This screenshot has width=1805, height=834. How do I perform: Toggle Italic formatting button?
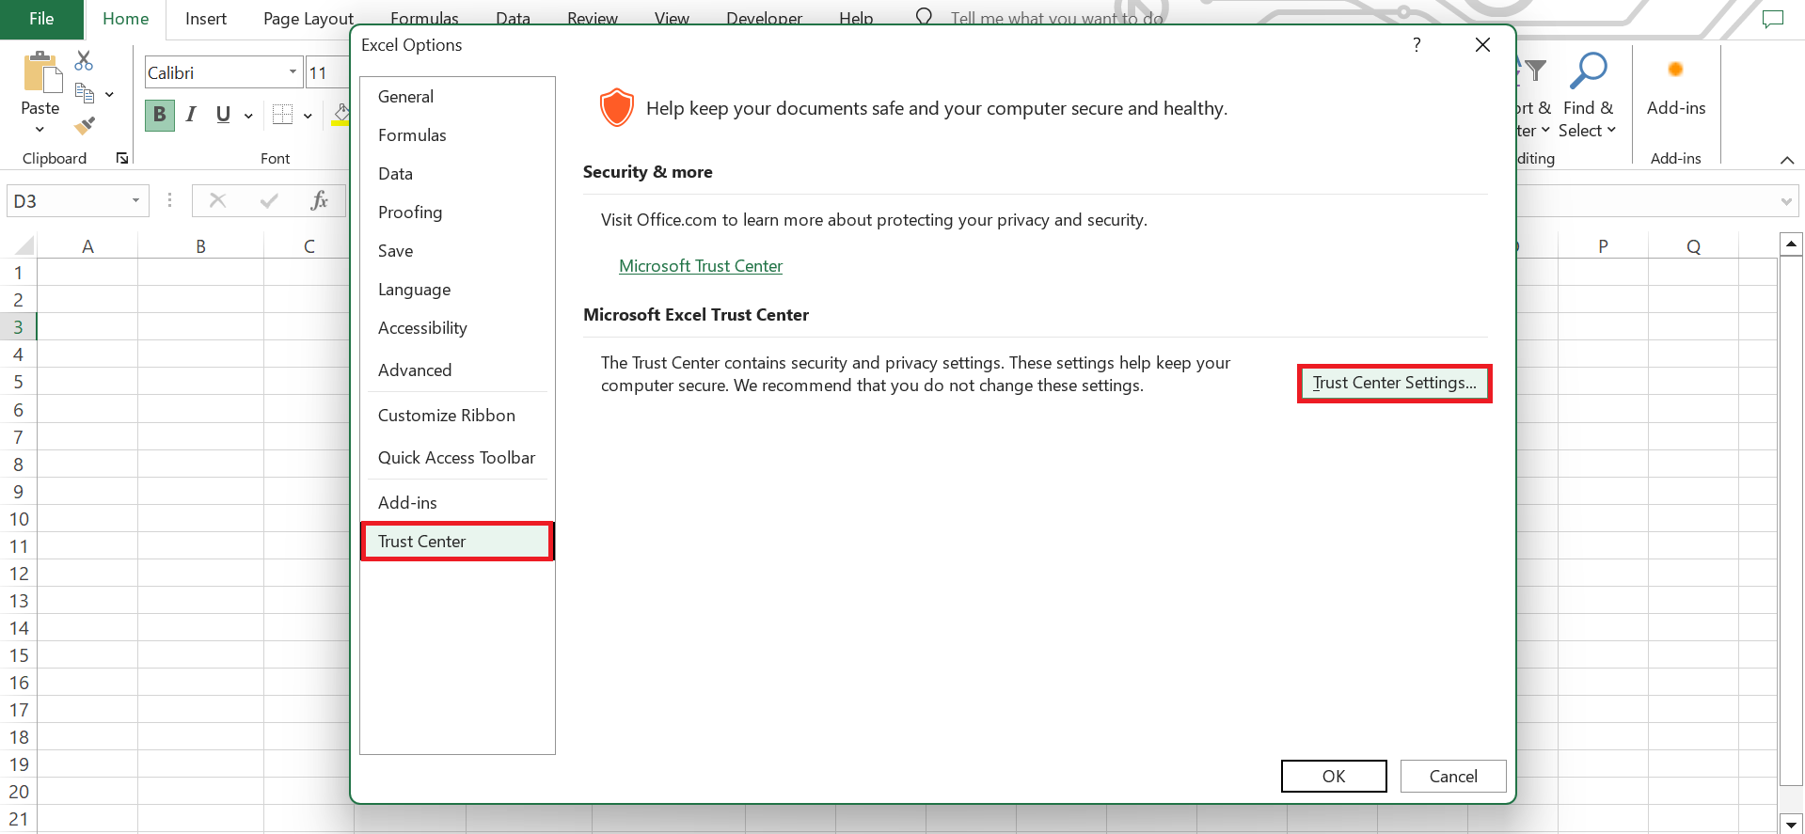click(191, 115)
